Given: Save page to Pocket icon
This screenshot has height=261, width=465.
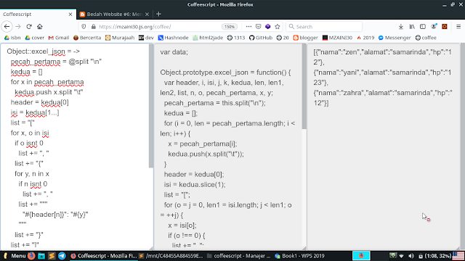Looking at the screenshot, I should pyautogui.click(x=259, y=27).
